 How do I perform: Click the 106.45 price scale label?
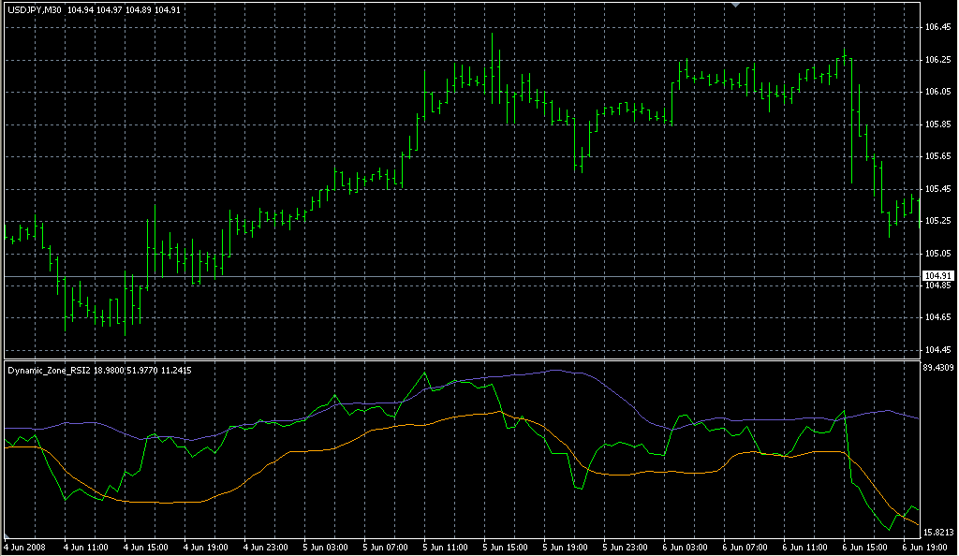tap(937, 27)
